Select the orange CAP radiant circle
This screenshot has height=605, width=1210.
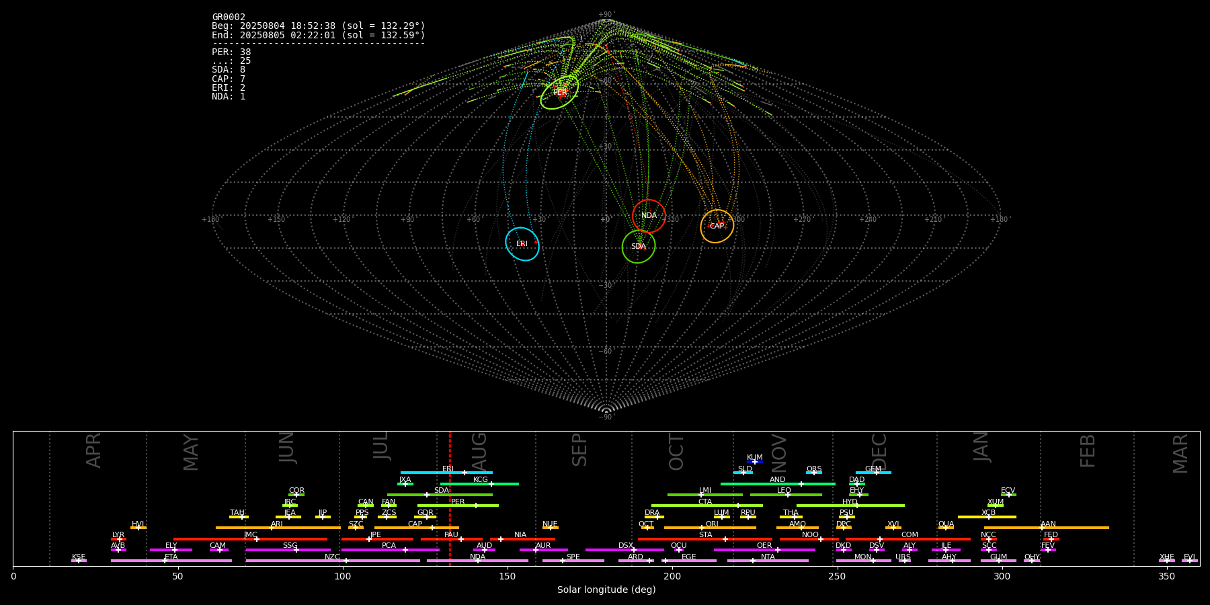717,226
